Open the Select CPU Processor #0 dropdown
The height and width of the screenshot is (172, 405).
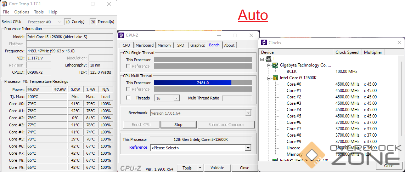45,22
